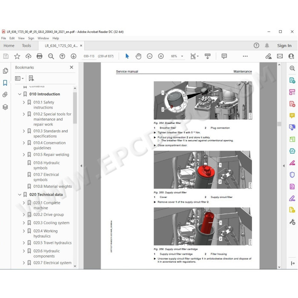Open the Window menu
This screenshot has width=298, height=298.
tap(43, 38)
